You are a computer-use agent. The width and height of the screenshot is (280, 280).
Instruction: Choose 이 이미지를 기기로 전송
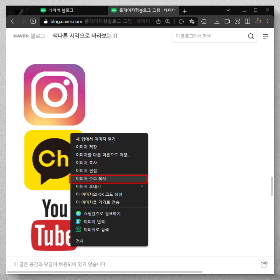[x=109, y=202]
